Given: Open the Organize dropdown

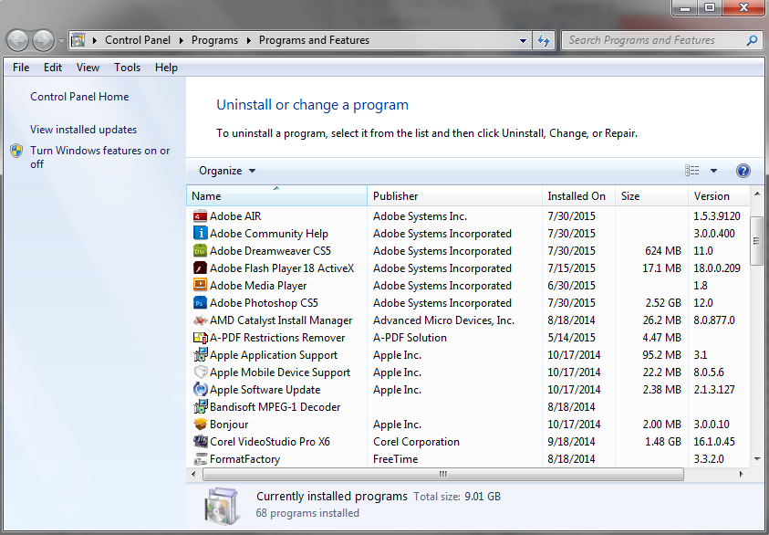Looking at the screenshot, I should [x=227, y=171].
